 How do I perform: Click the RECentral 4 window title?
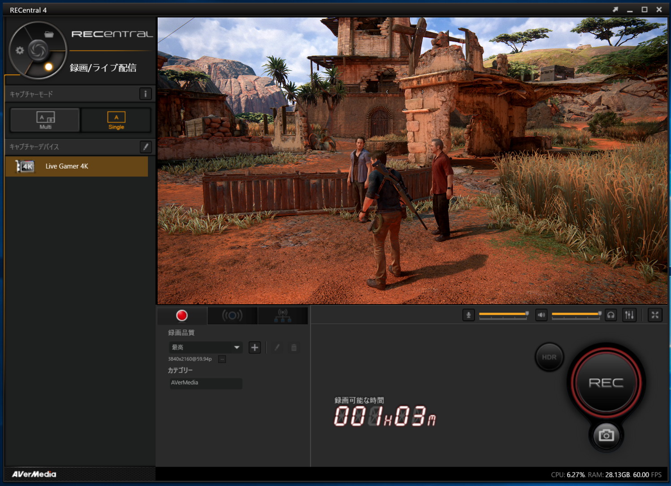click(28, 10)
